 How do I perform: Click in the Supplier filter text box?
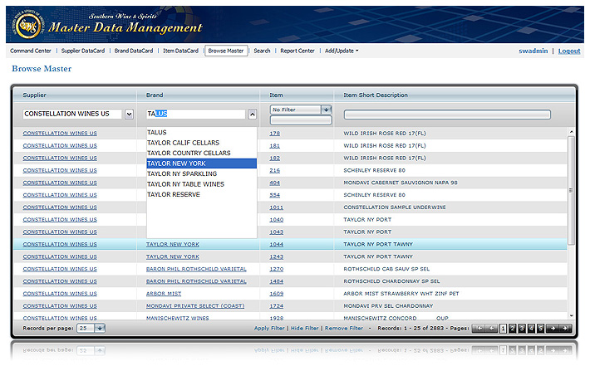72,114
